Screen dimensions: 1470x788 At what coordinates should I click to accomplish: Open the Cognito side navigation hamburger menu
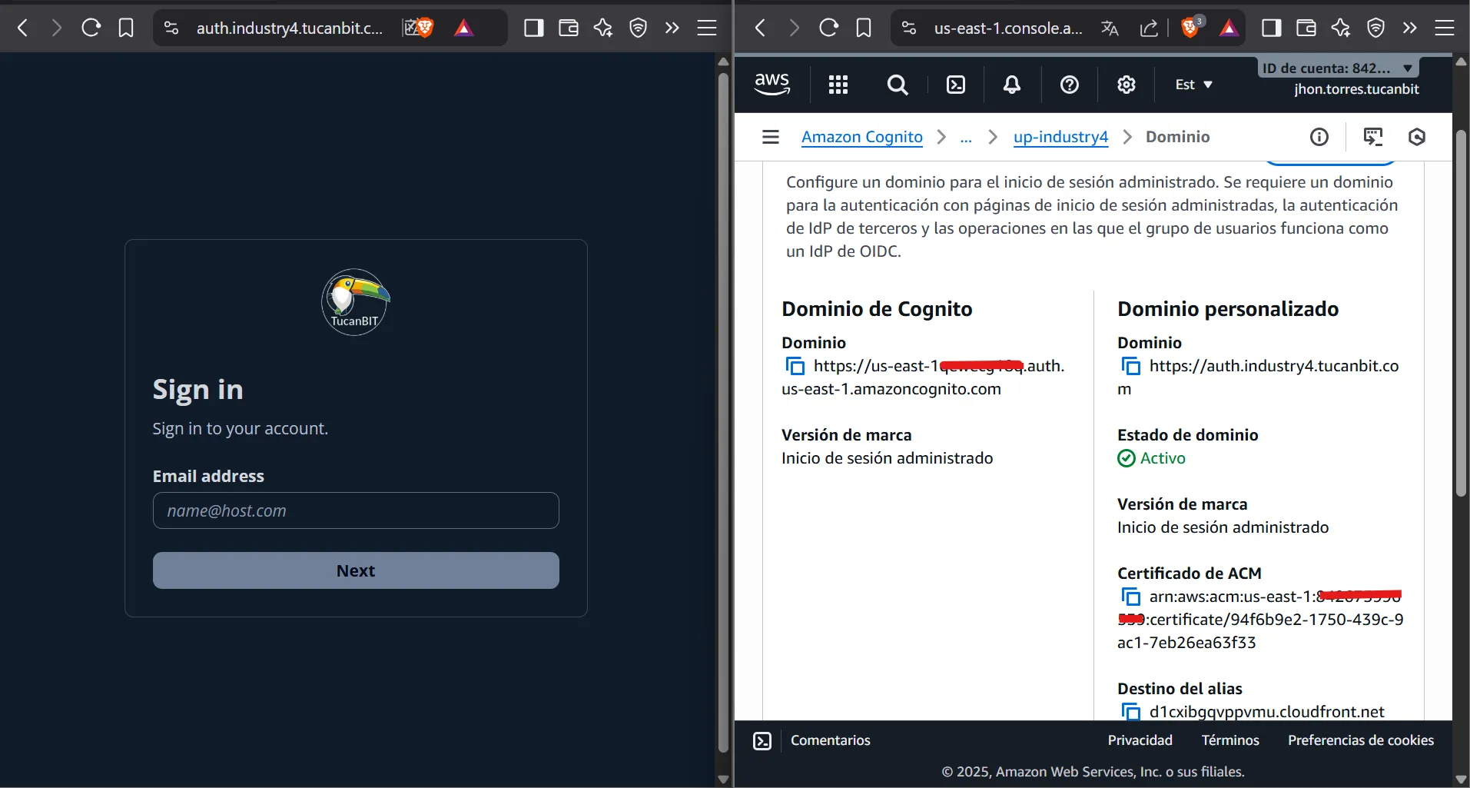[770, 137]
